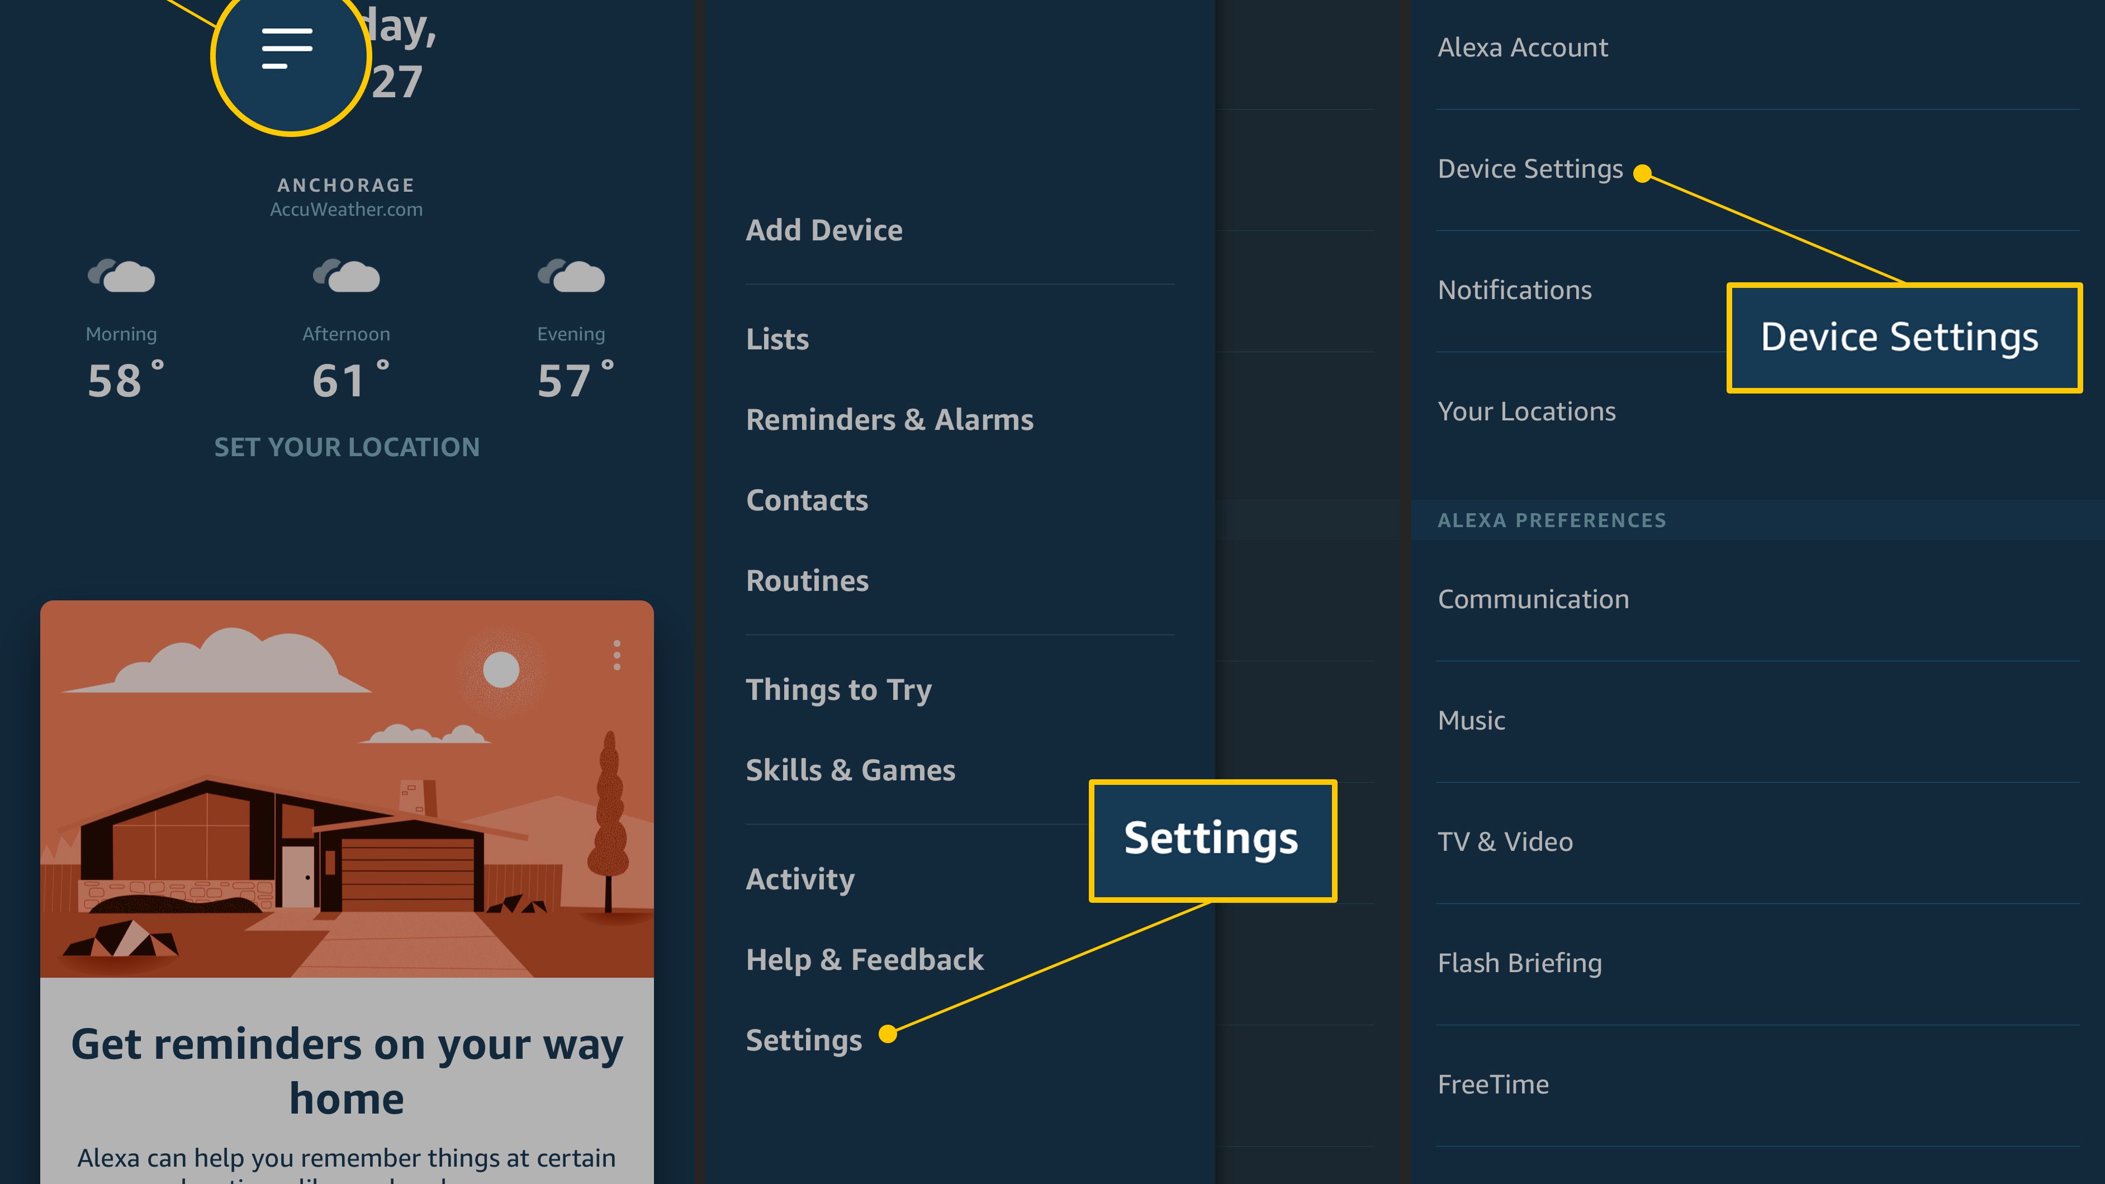Open AccuWeather.com source link
This screenshot has height=1184, width=2105.
pos(347,209)
